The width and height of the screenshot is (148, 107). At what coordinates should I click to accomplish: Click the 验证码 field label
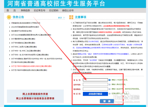[x=77, y=94]
